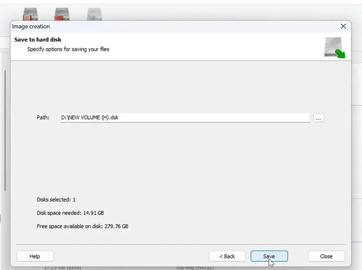Click the first red disk icon in background toolbar
362x270 pixels.
pos(30,14)
